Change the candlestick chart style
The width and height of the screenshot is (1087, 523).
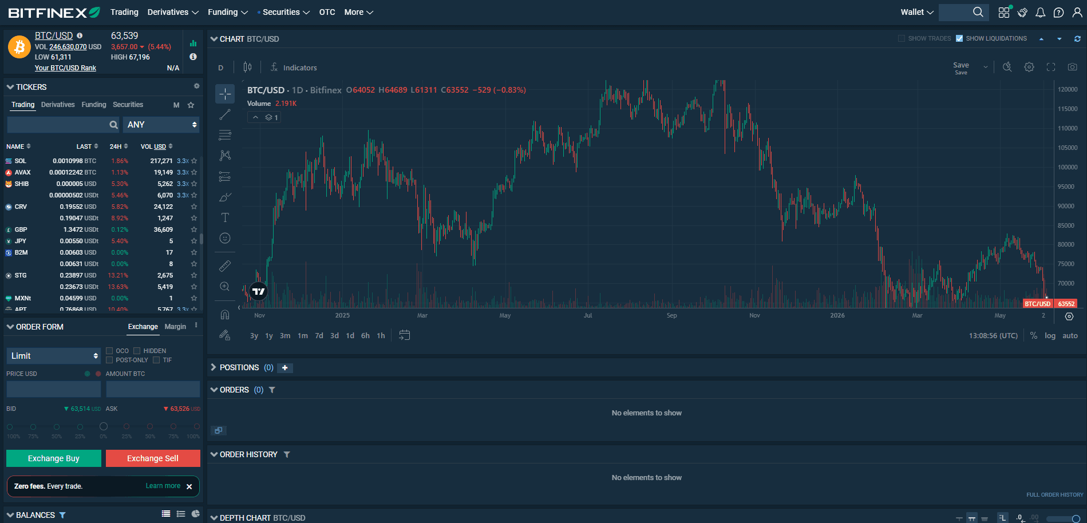click(247, 68)
